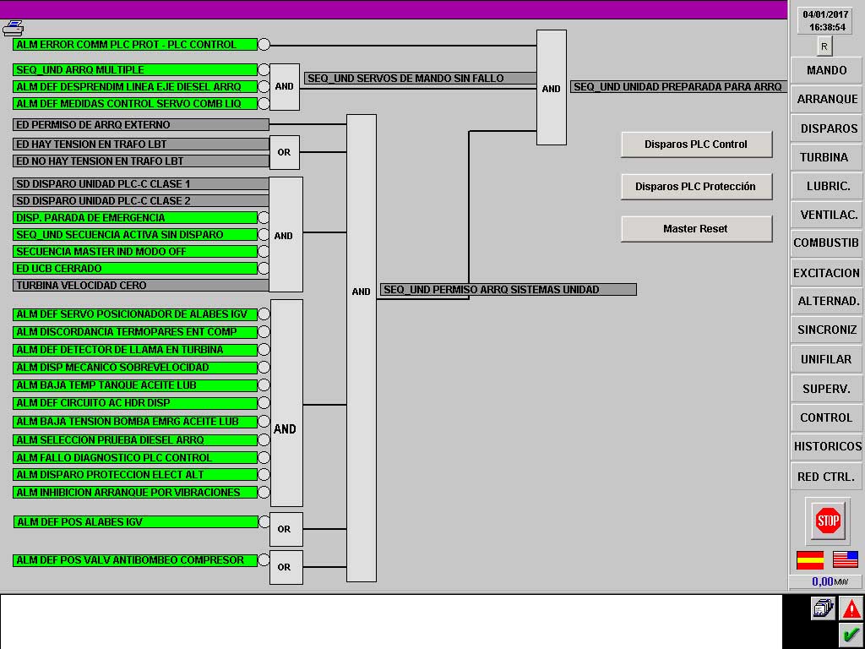Image resolution: width=865 pixels, height=649 pixels.
Task: Open Disparos PLC Protección screen
Action: pyautogui.click(x=696, y=187)
